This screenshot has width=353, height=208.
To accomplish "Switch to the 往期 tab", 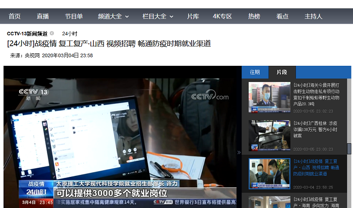I will [x=255, y=72].
